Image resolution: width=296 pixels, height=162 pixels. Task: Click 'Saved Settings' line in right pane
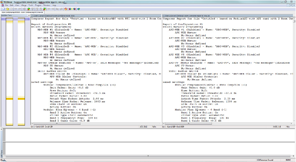[x=173, y=82]
